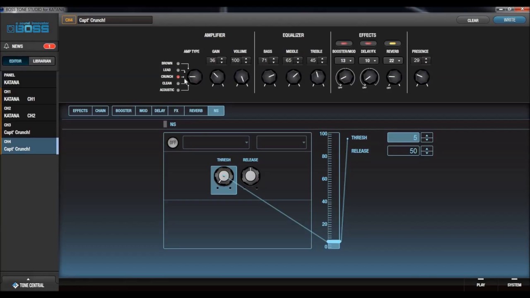Increase Gain with the up arrow
The image size is (530, 298).
pyautogui.click(x=222, y=58)
